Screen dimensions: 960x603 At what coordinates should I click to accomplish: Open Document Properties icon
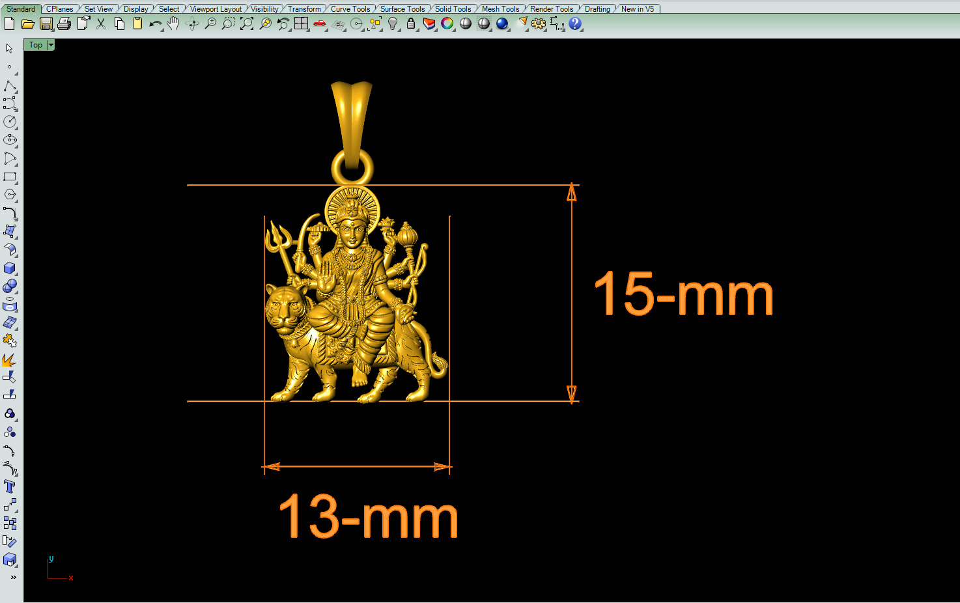(83, 23)
